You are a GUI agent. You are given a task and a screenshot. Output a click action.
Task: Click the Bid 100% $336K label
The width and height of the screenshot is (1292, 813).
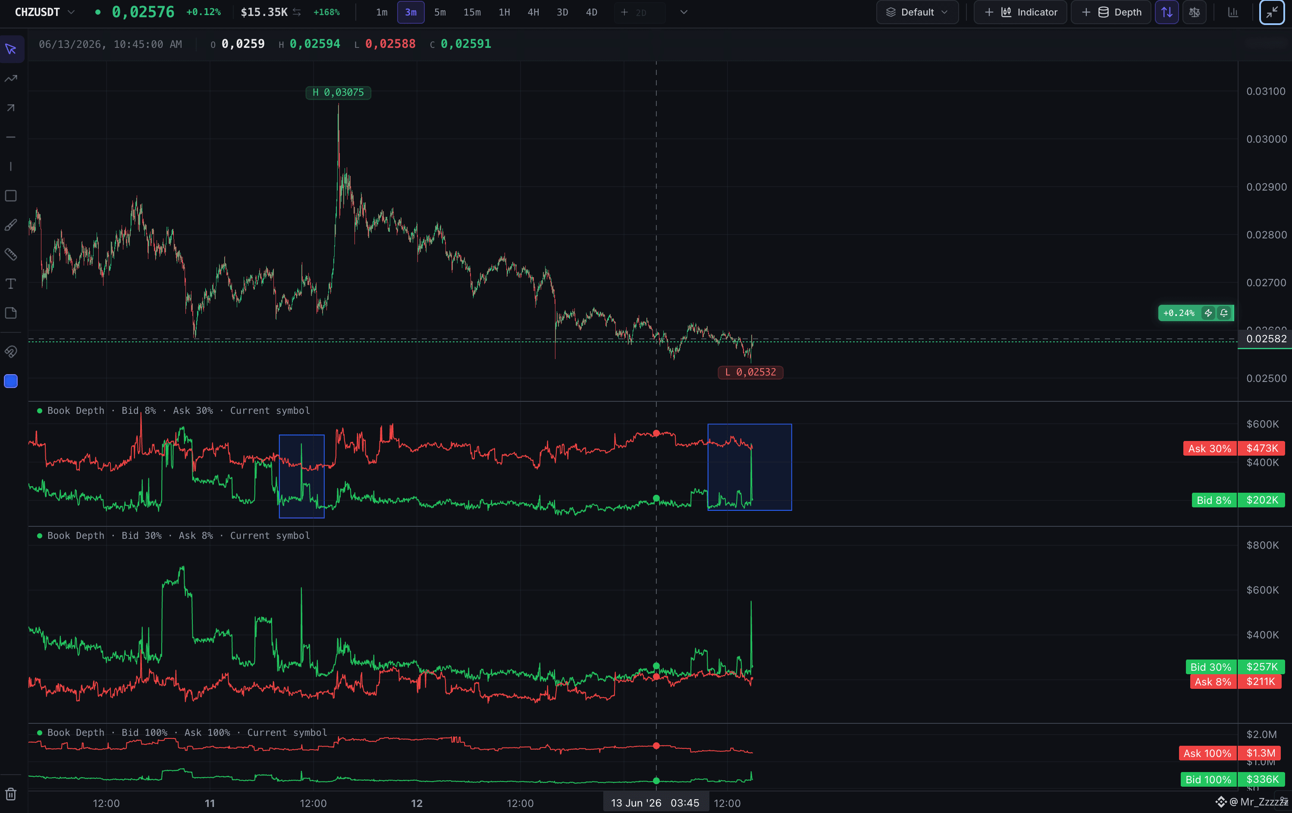pyautogui.click(x=1232, y=779)
